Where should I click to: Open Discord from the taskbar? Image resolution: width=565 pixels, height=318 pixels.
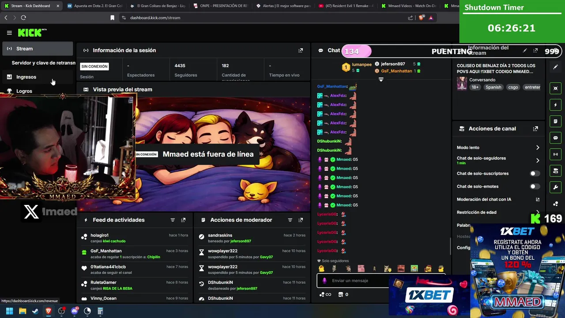click(x=74, y=311)
